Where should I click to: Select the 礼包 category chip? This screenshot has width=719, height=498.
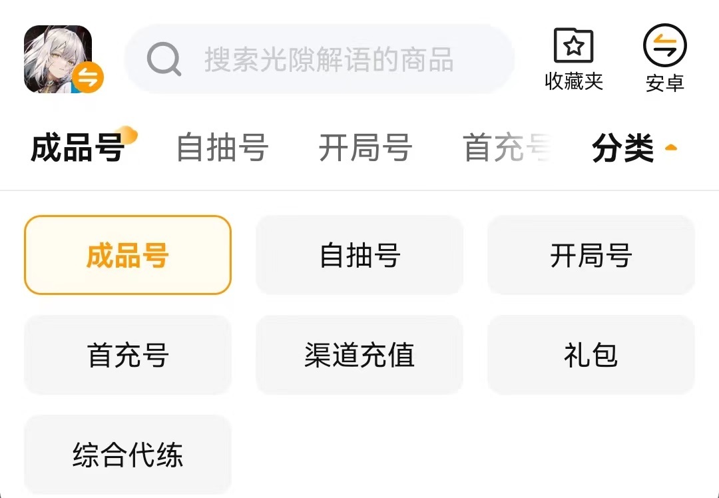tap(591, 355)
